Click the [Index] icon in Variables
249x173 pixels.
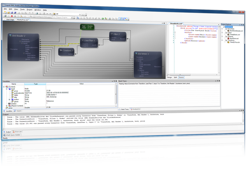(9, 103)
